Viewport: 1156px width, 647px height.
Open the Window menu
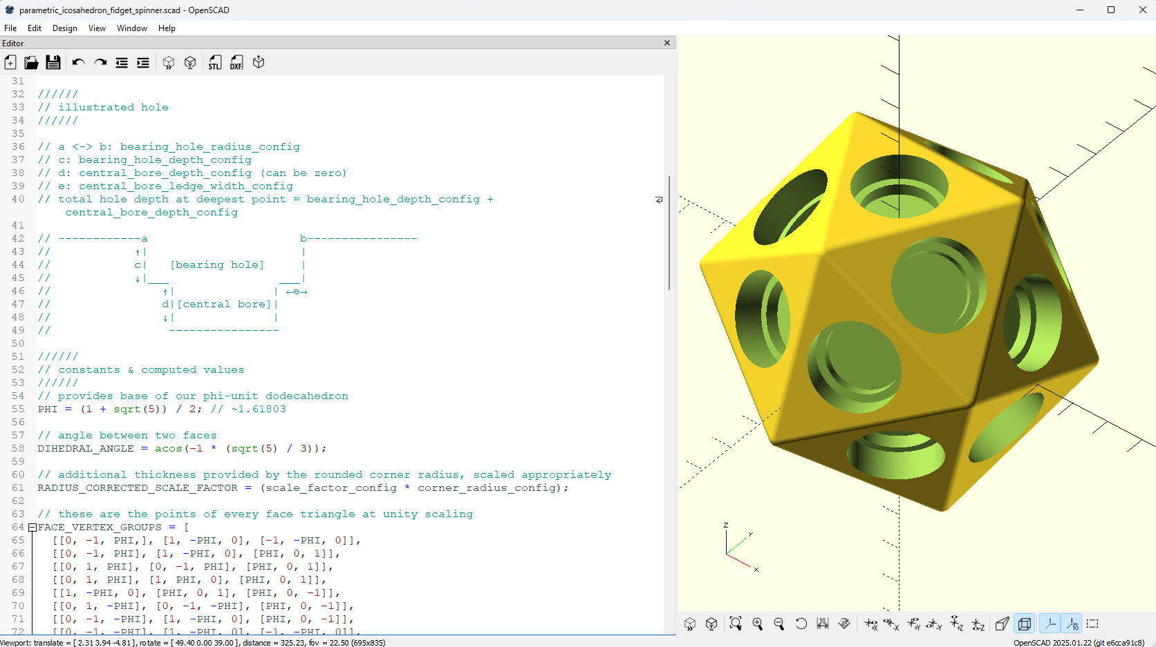131,28
